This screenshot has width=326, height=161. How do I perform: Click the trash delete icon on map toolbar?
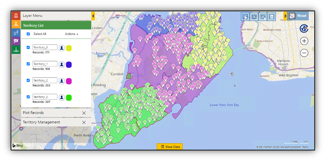(x=271, y=16)
